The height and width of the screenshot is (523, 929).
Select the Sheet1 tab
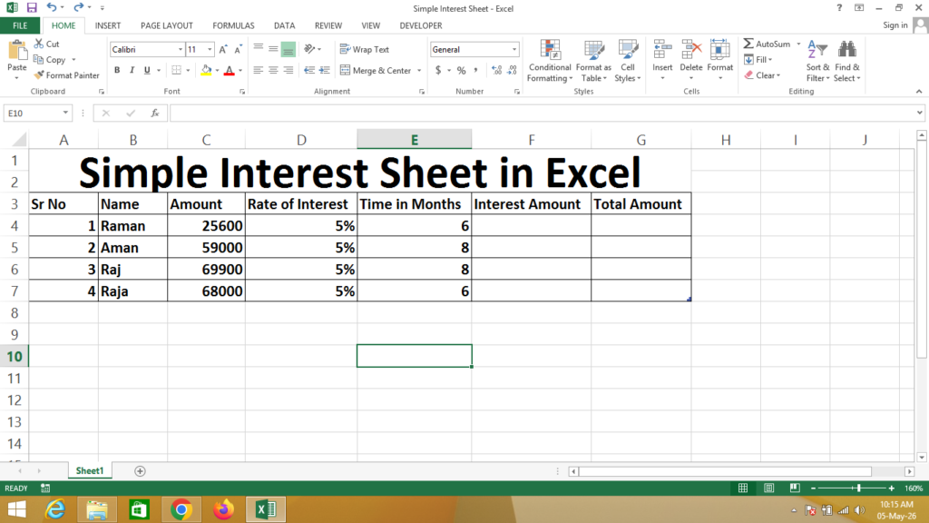point(90,471)
